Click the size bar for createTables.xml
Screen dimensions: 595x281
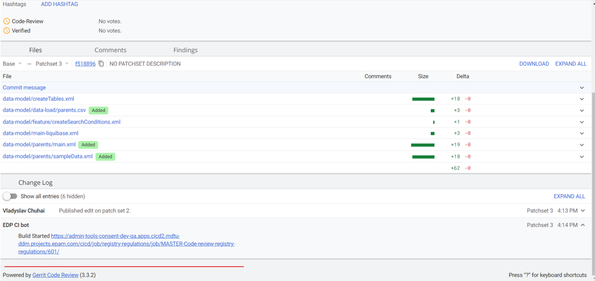click(x=423, y=99)
